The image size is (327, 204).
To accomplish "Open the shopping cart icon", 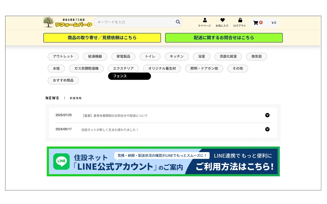I will 256,23.
